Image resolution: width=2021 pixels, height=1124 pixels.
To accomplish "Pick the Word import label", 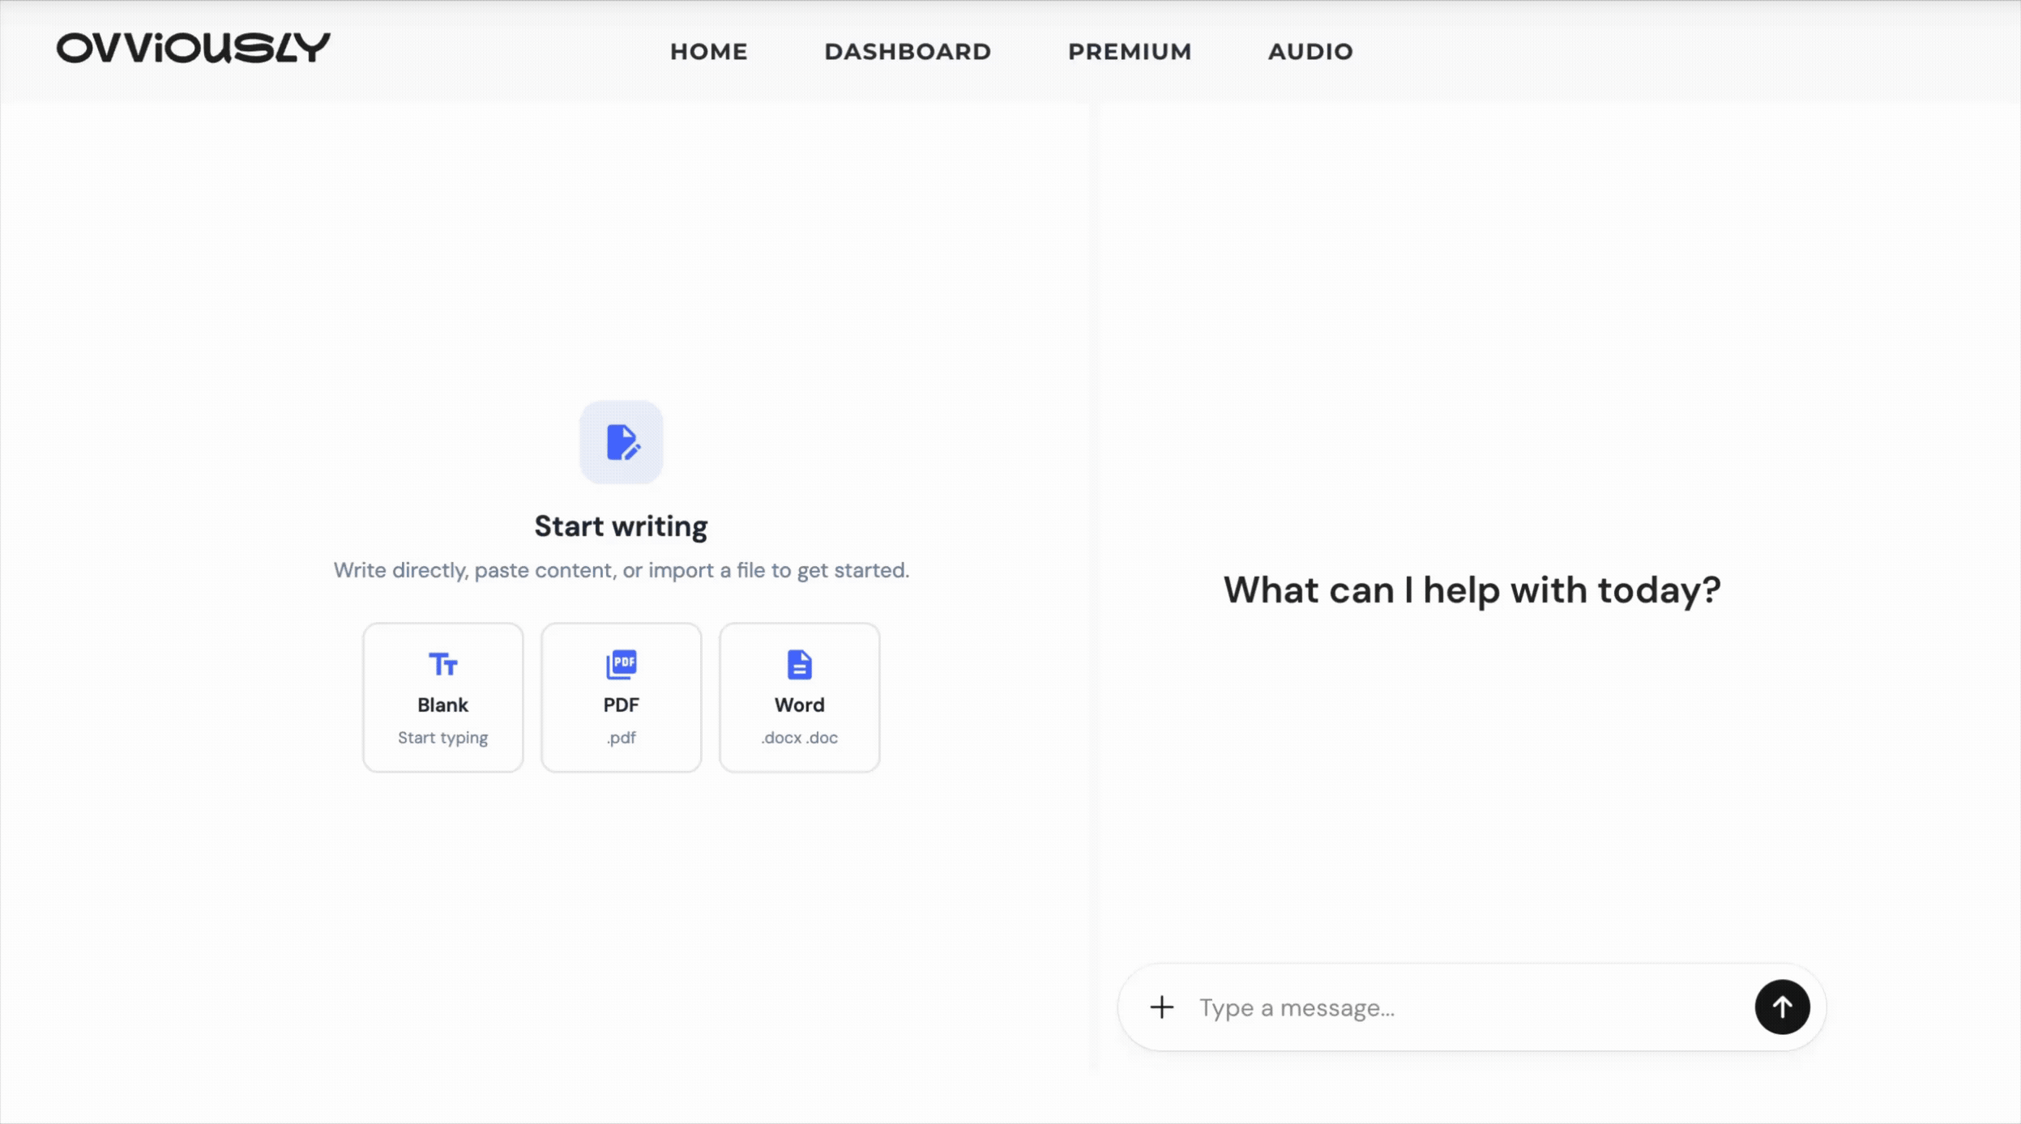I will coord(799,705).
